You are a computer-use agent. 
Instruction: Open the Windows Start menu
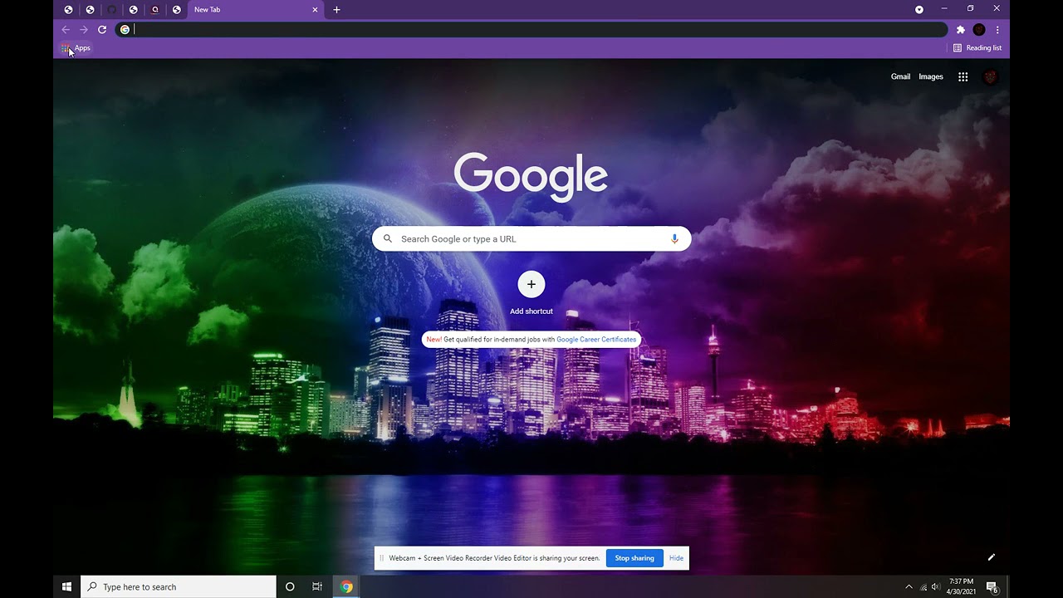(x=66, y=586)
